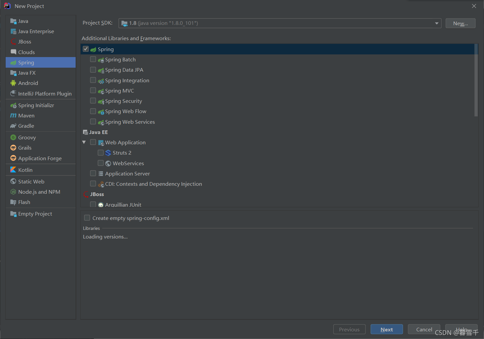This screenshot has width=484, height=339.
Task: Check the WebServices checkbox
Action: [x=101, y=163]
